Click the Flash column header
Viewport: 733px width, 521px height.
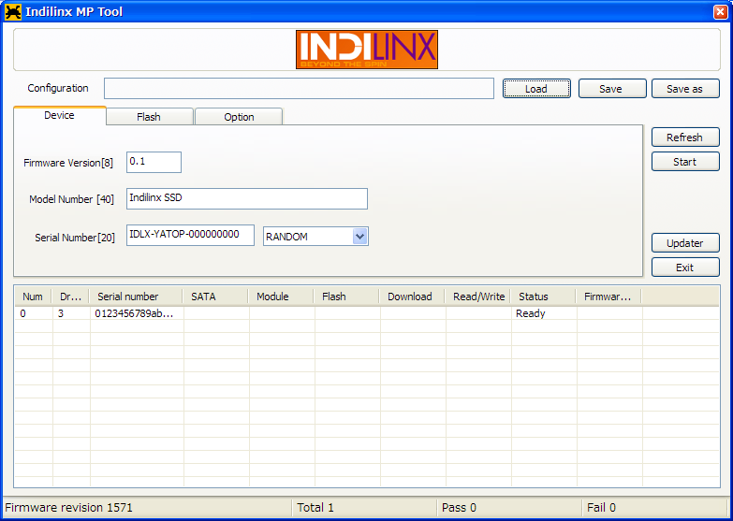[346, 297]
